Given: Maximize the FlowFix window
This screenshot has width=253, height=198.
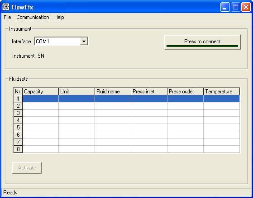Looking at the screenshot, I should tap(235, 7).
